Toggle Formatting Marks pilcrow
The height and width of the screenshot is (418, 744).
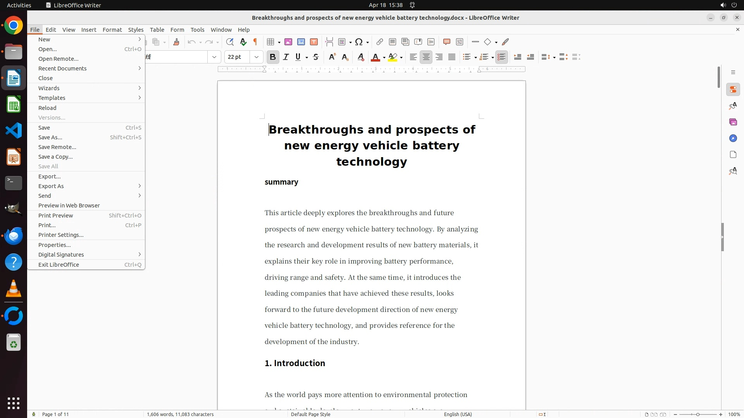(x=255, y=42)
